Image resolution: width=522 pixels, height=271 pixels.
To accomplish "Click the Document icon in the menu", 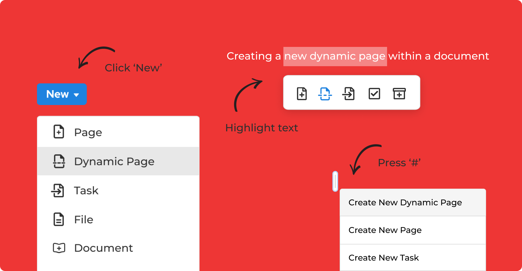I will [59, 248].
